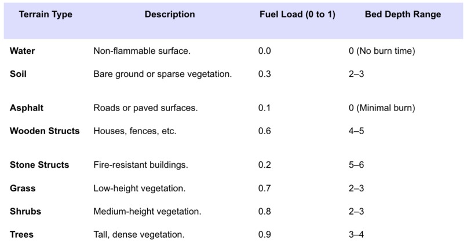This screenshot has height=251, width=467.
Task: Click the '0 (No burn time)' cell
Action: click(x=382, y=51)
